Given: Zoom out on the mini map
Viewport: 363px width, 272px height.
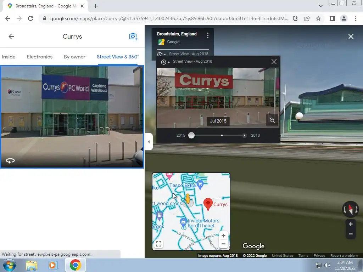Looking at the screenshot, I should [x=223, y=244].
